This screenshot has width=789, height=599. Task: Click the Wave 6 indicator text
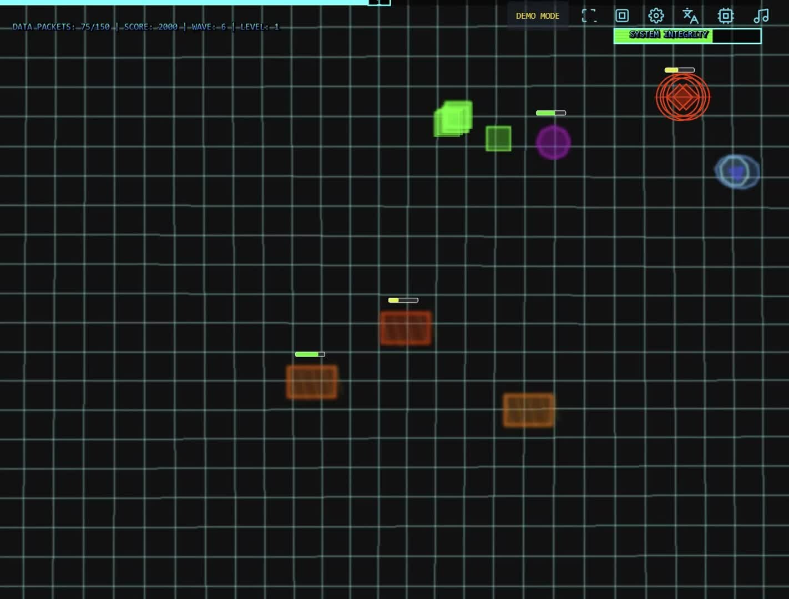[209, 27]
